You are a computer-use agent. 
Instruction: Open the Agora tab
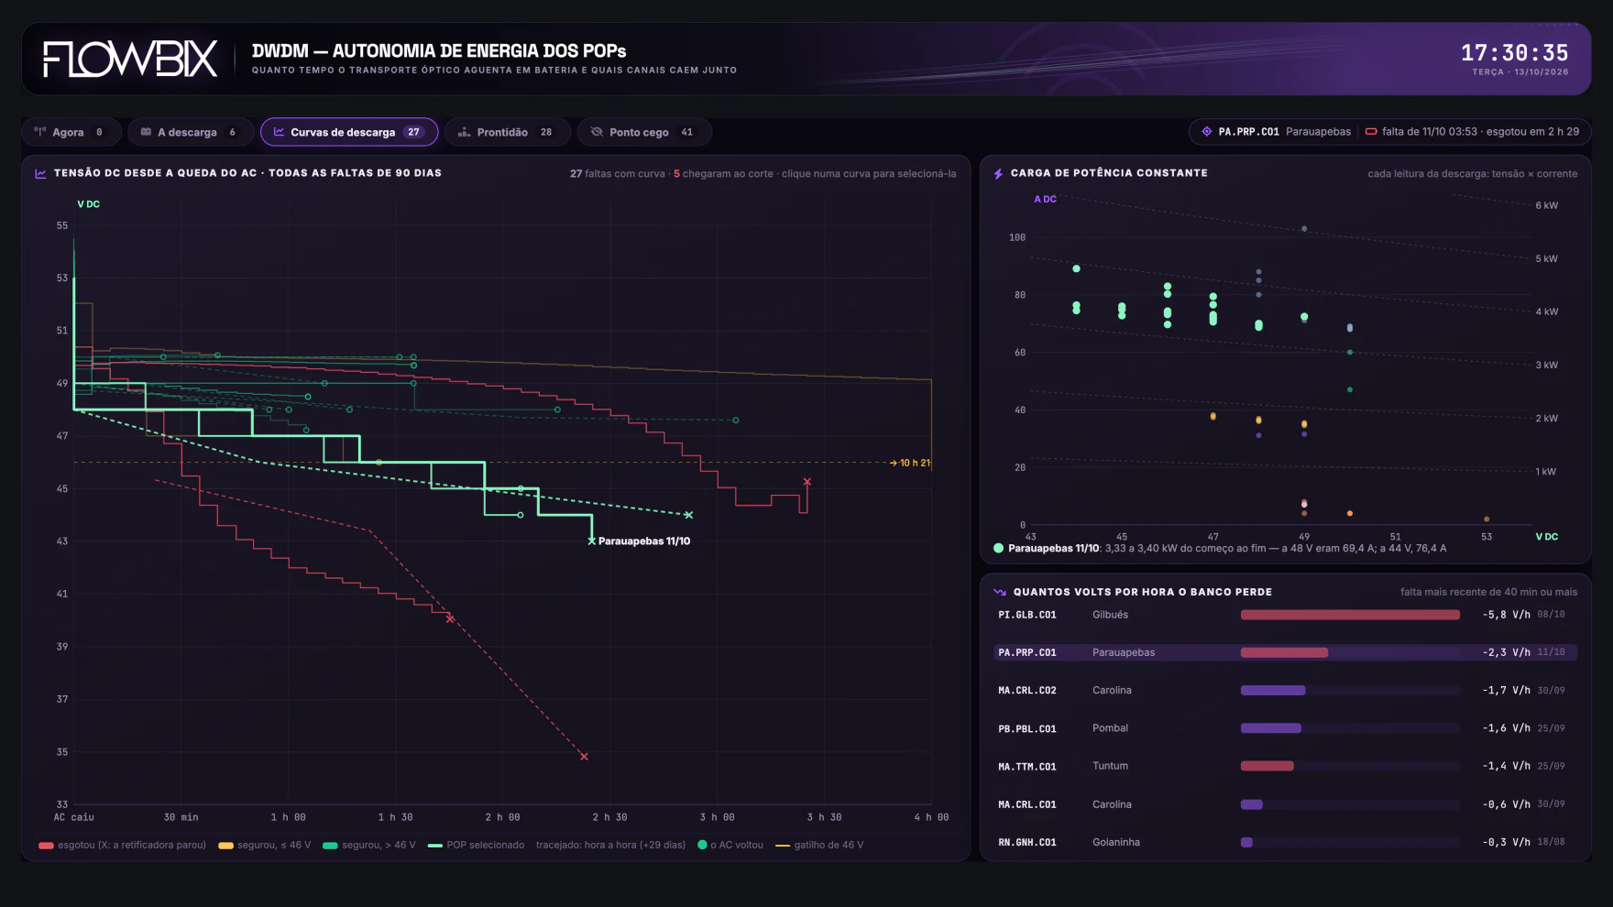(x=71, y=132)
